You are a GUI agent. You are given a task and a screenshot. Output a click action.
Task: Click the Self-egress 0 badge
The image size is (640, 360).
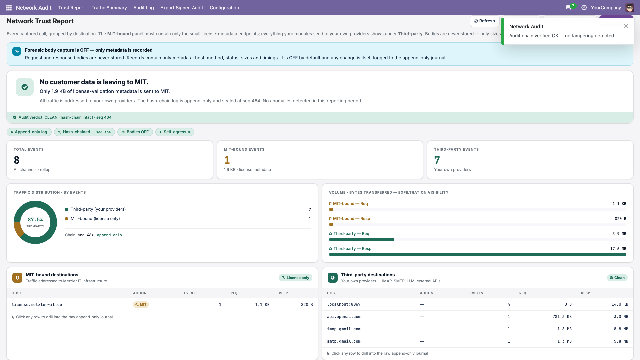175,132
